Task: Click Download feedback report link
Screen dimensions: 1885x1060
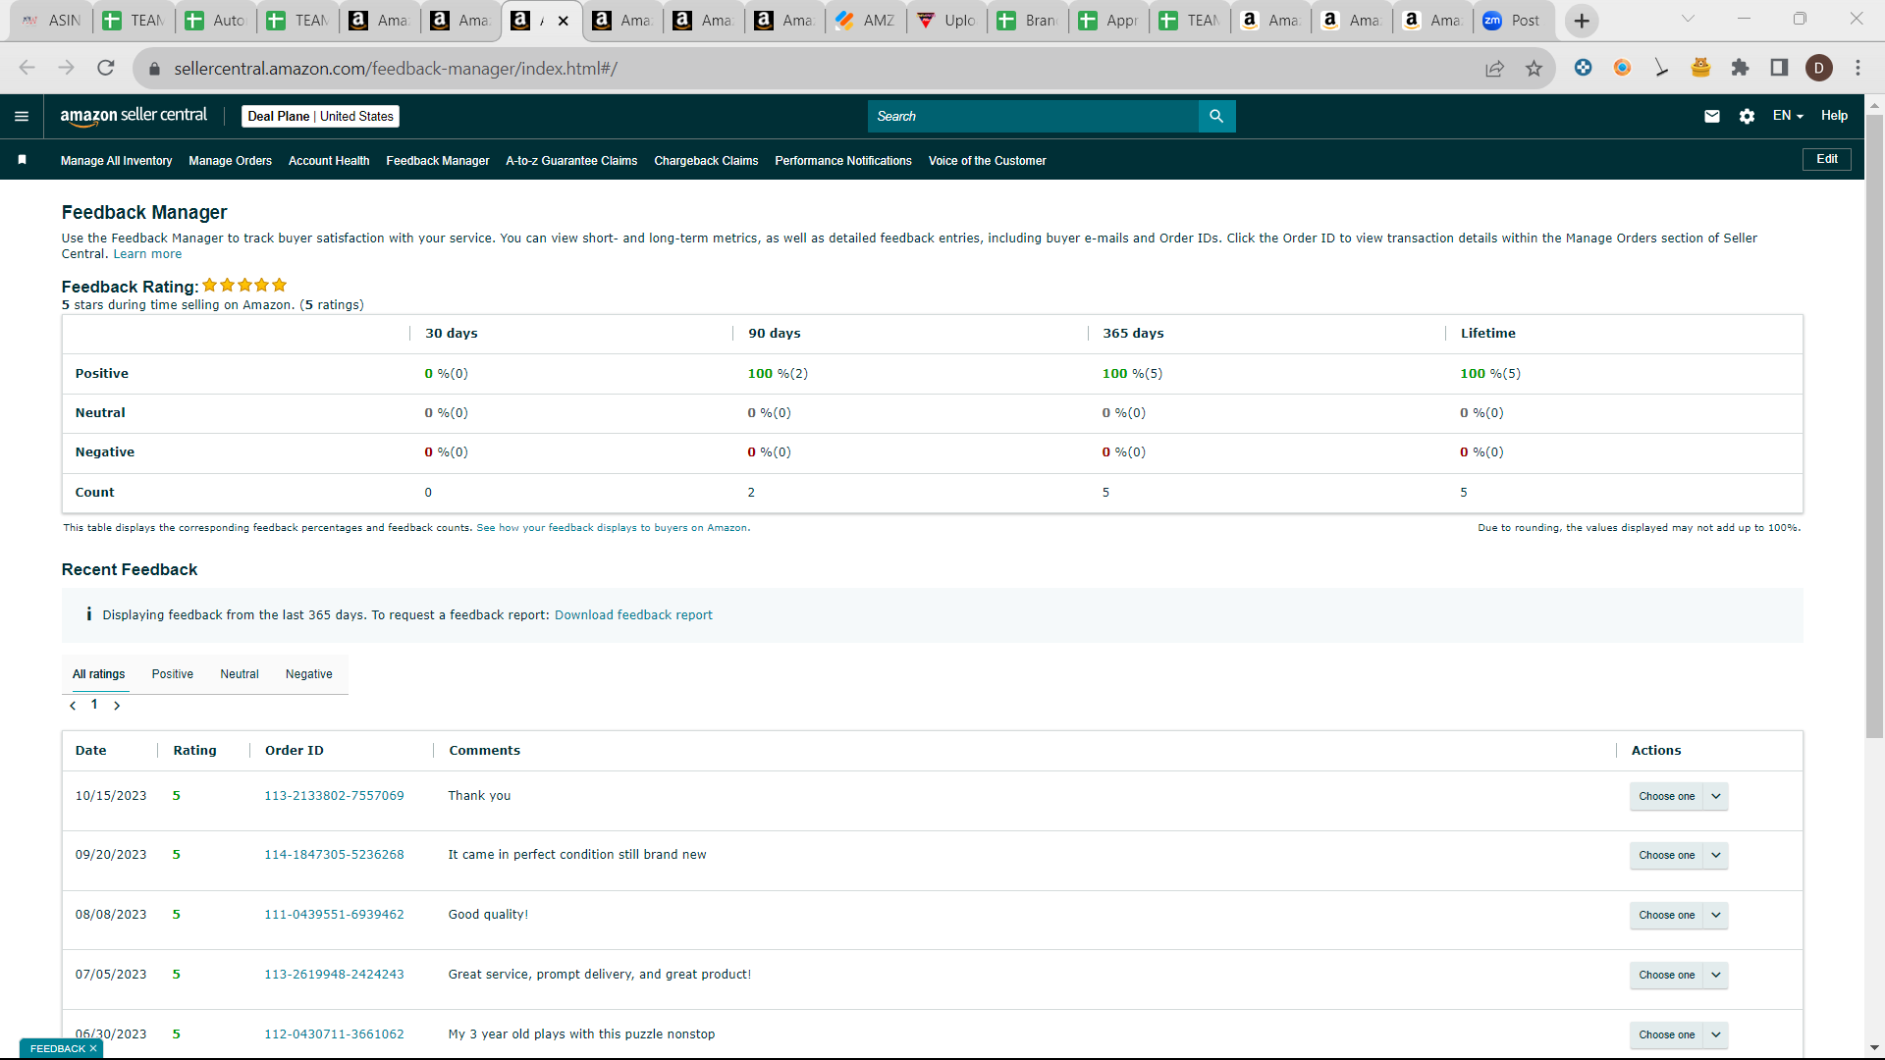Action: click(633, 615)
